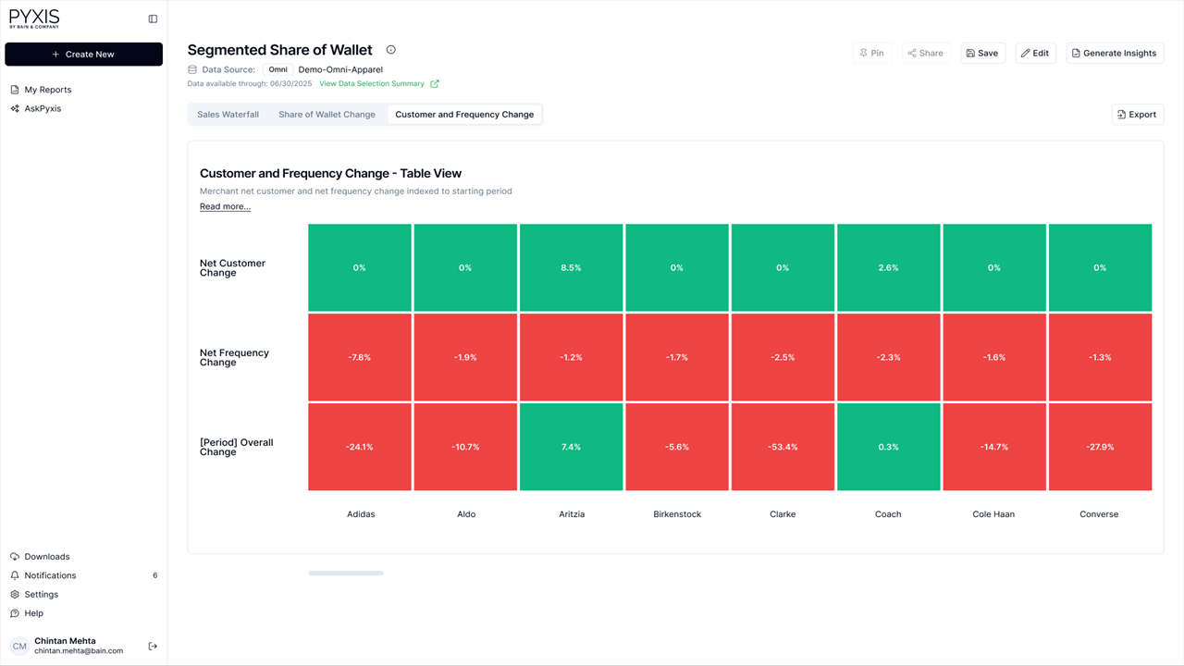Click the chintan.mehta@bain.com email text
The image size is (1184, 666).
click(79, 651)
